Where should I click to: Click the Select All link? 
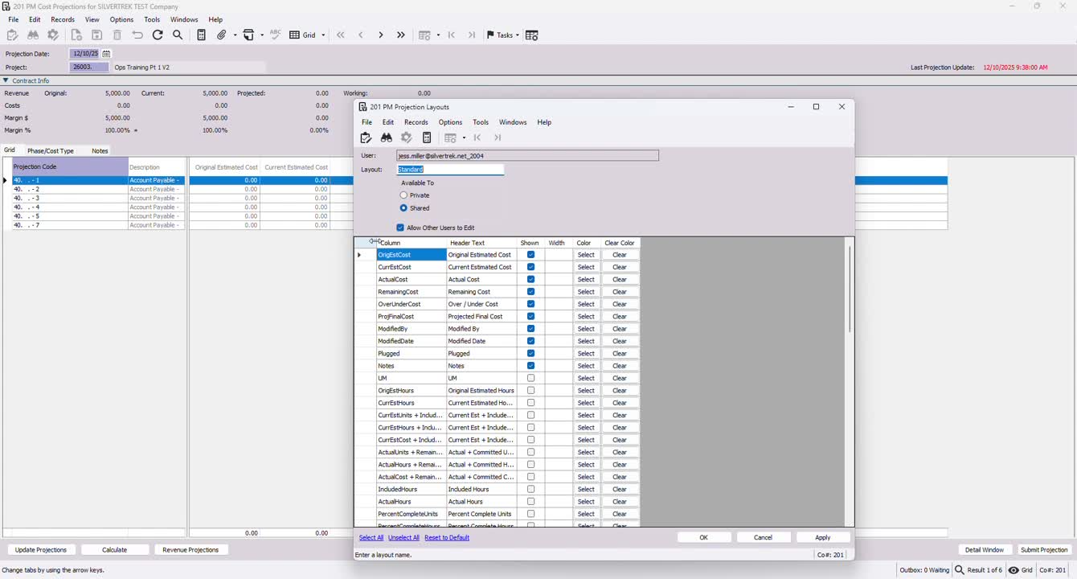pos(371,537)
